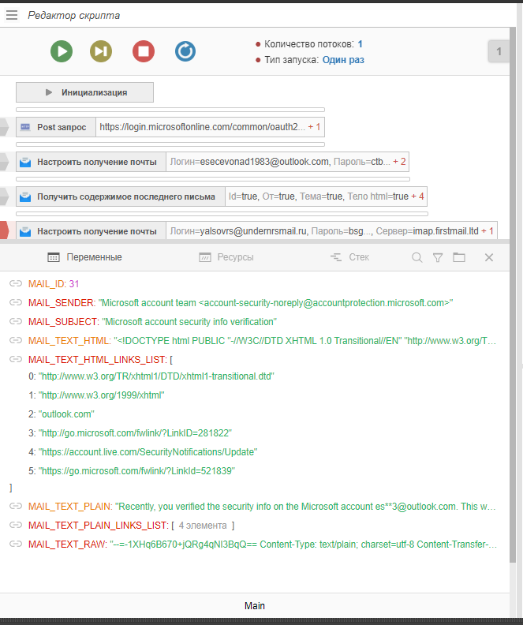Click link icon next to MAIL_TEXT_PLAIN_LINKS_LIST
Screen dimensions: 523x625
tap(16, 525)
